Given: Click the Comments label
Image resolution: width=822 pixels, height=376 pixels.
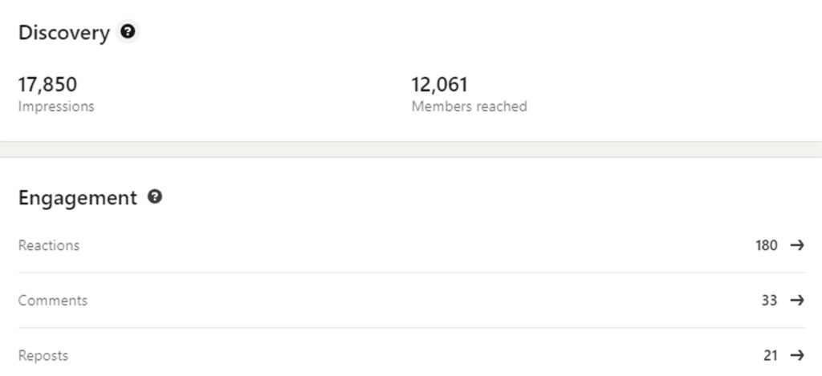Looking at the screenshot, I should point(53,300).
